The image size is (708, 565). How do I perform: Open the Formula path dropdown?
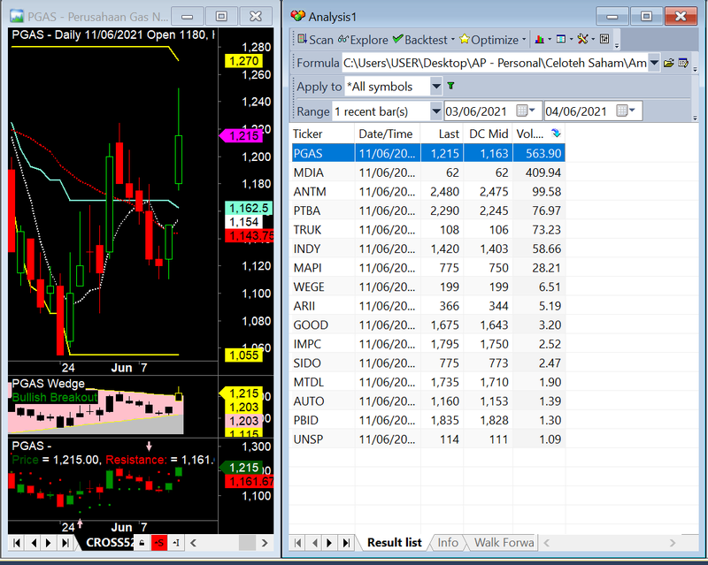654,63
